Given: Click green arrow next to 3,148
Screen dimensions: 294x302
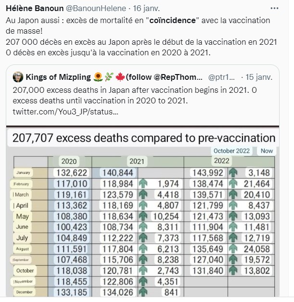Looking at the screenshot, I should pos(234,173).
